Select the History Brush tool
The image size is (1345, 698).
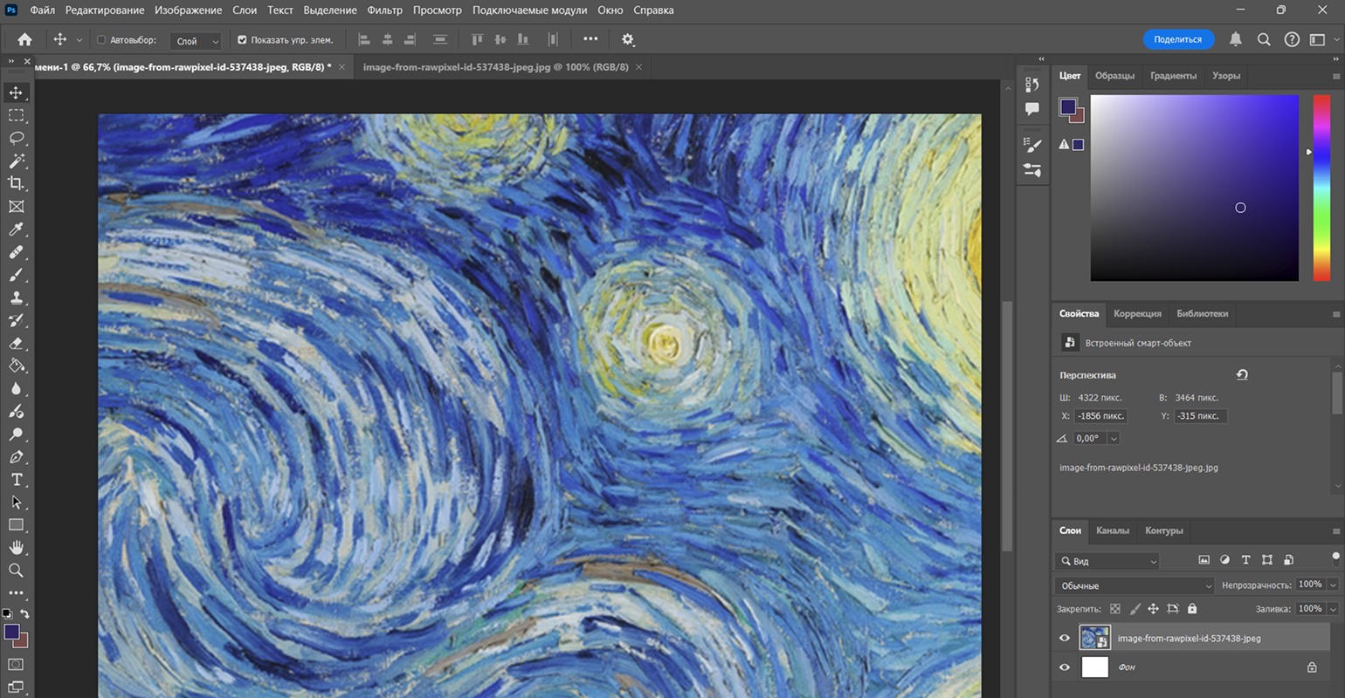tap(16, 320)
